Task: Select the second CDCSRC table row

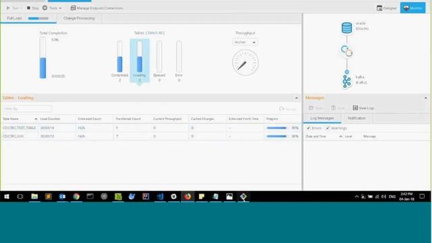Action: pos(151,136)
